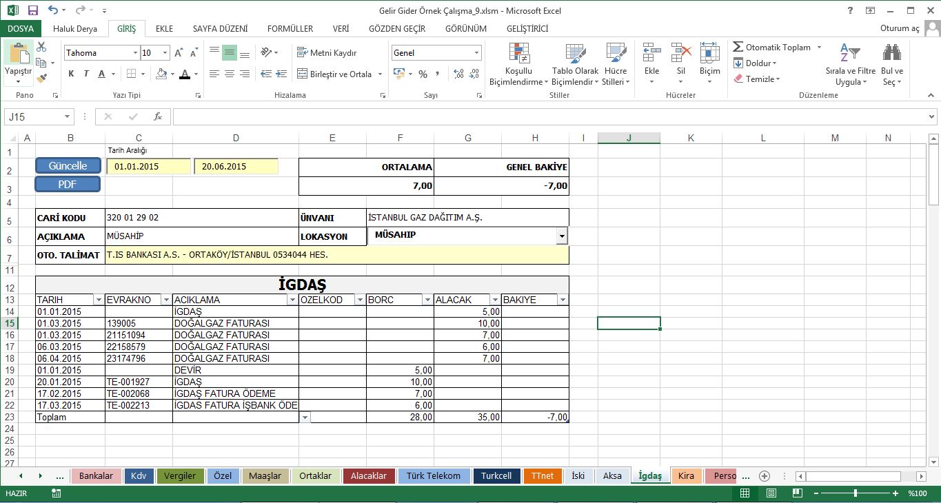Select column J header
This screenshot has height=503, width=941.
click(629, 138)
